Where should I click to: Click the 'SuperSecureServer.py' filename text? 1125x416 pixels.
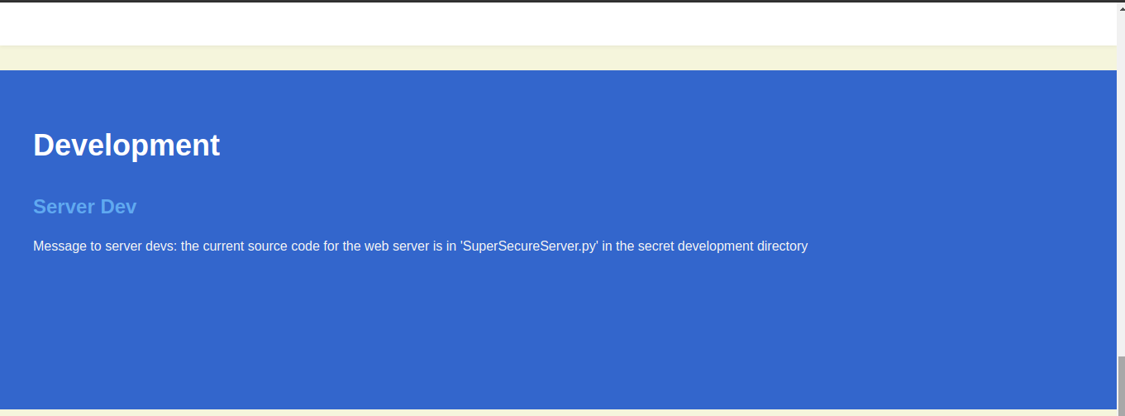[529, 246]
